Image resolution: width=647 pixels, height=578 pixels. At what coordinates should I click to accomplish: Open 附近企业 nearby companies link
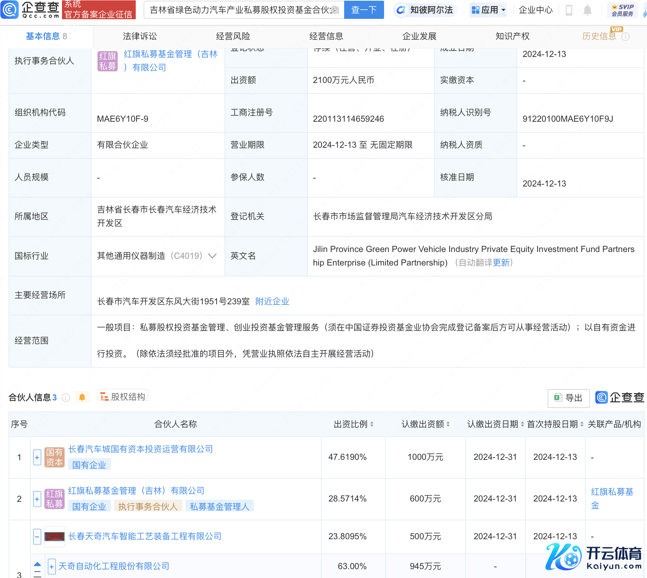(x=272, y=301)
